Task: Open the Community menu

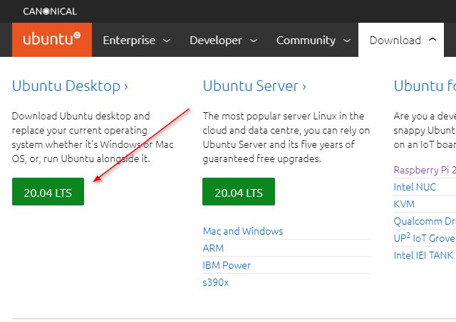Action: (306, 40)
